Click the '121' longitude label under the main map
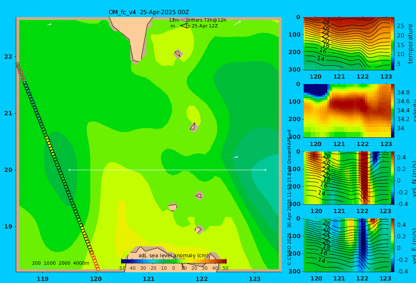This screenshot has width=416, height=283. click(x=149, y=279)
